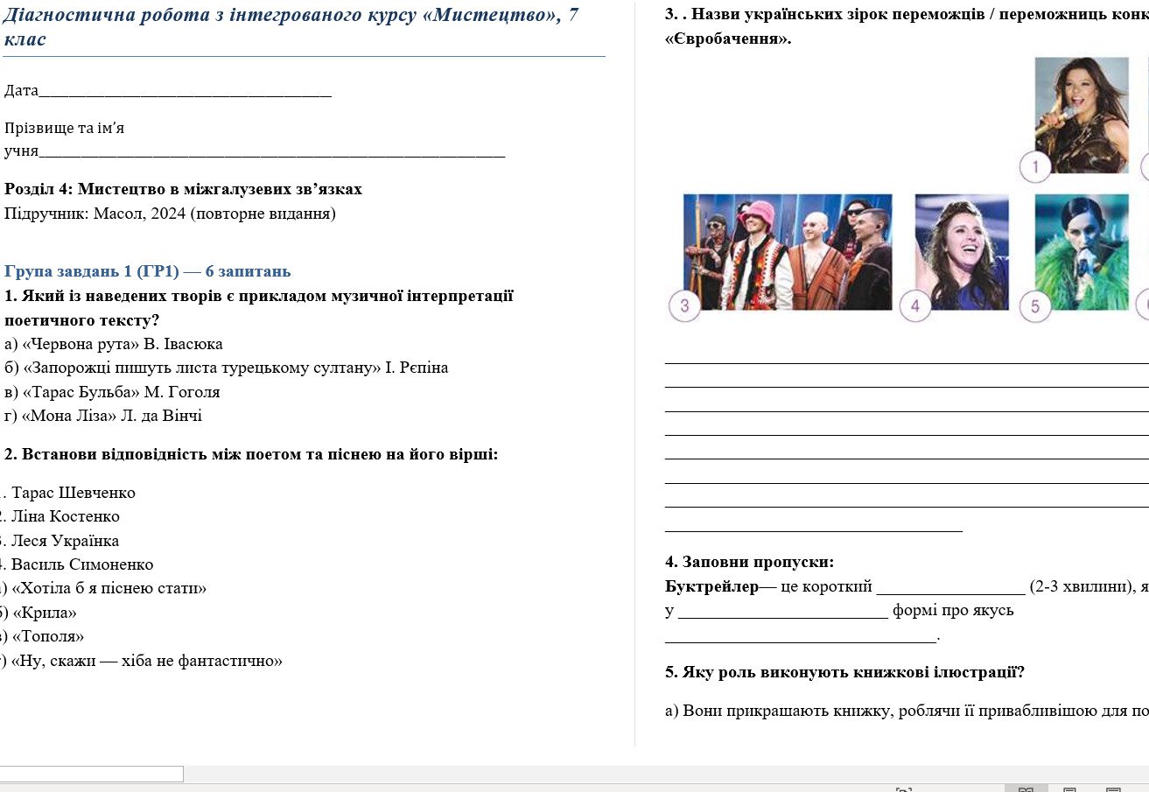Click the line 'Підручник: Масол, 2024 (повторне видання)'
Screen dimensions: 1149x792
(x=170, y=214)
